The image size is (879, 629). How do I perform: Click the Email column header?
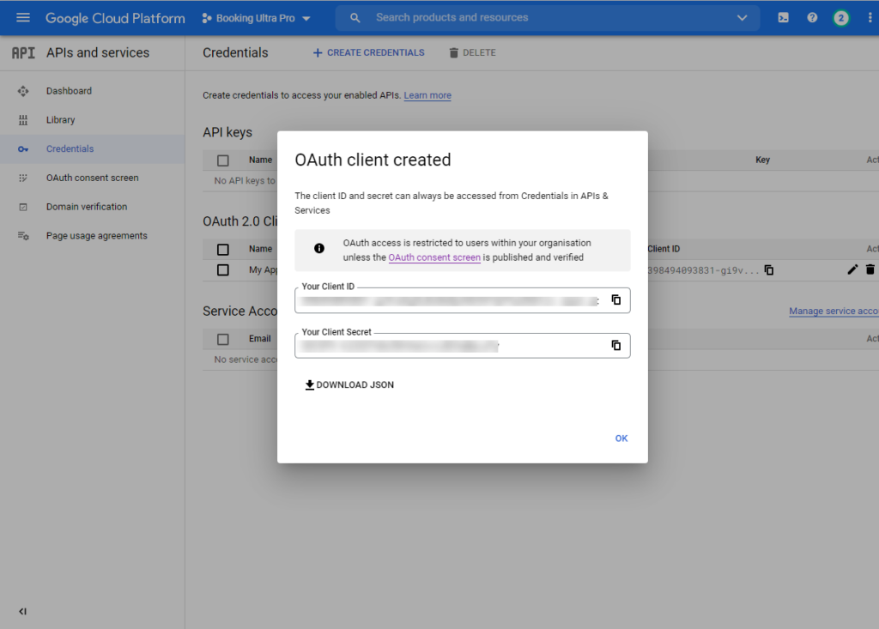[x=259, y=339]
